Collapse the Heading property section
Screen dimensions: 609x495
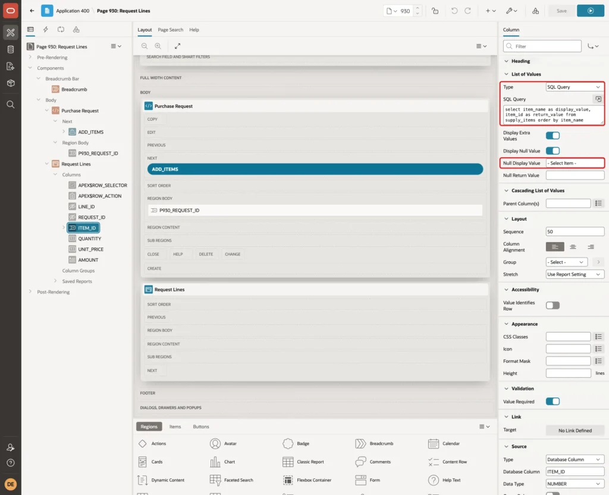[506, 61]
